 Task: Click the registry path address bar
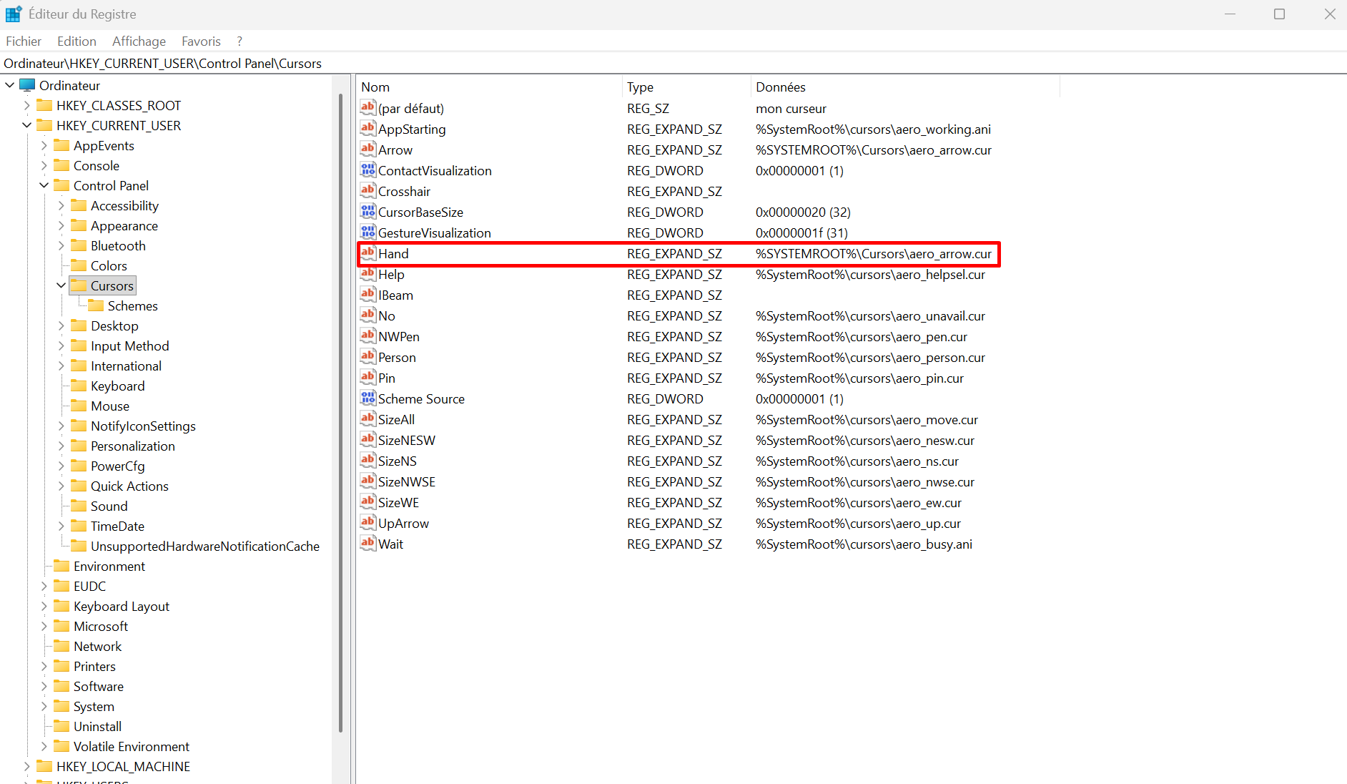click(673, 63)
